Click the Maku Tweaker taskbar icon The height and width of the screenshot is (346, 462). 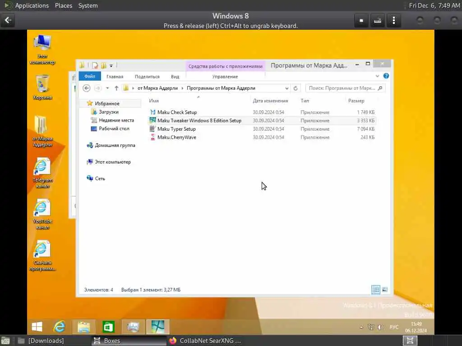click(158, 327)
